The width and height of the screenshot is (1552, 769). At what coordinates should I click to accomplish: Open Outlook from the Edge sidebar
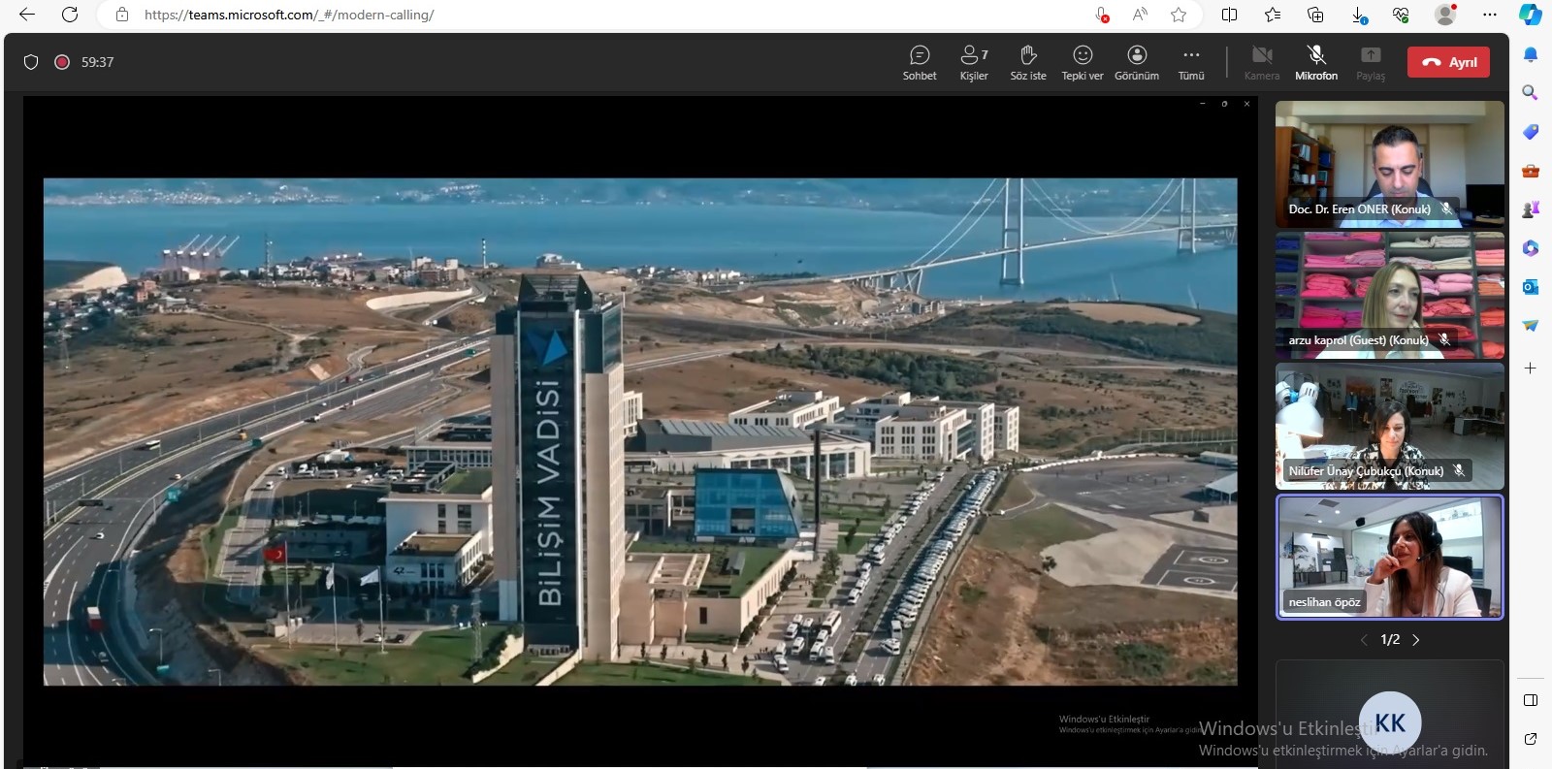pyautogui.click(x=1531, y=287)
